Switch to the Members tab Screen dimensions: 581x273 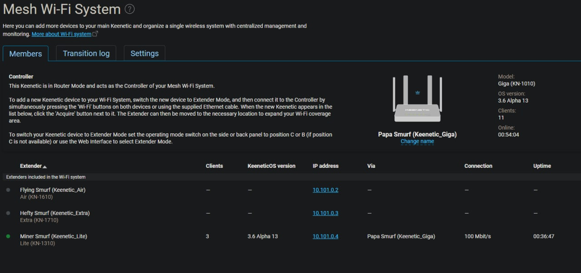[x=25, y=54]
